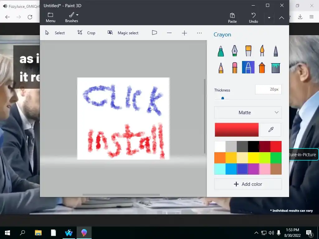Select the Oil brush
The height and width of the screenshot is (239, 319).
pyautogui.click(x=248, y=51)
